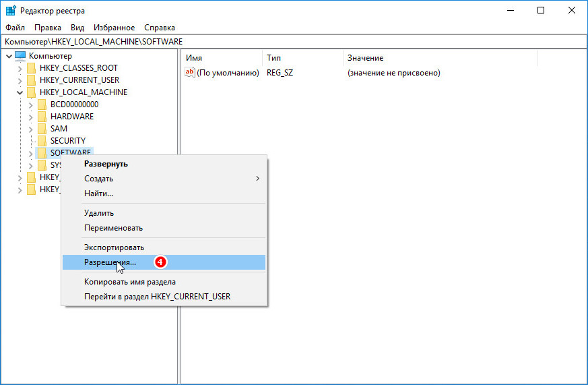Choose Развернуть in the context menu
588x385 pixels.
pos(164,164)
